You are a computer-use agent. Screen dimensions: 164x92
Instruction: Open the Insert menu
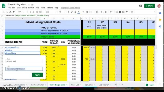pos(24,8)
